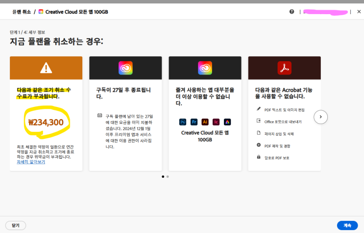Click the calendar icon beside subscription text
Screen dimensions: 364x233
pyautogui.click(x=99, y=115)
